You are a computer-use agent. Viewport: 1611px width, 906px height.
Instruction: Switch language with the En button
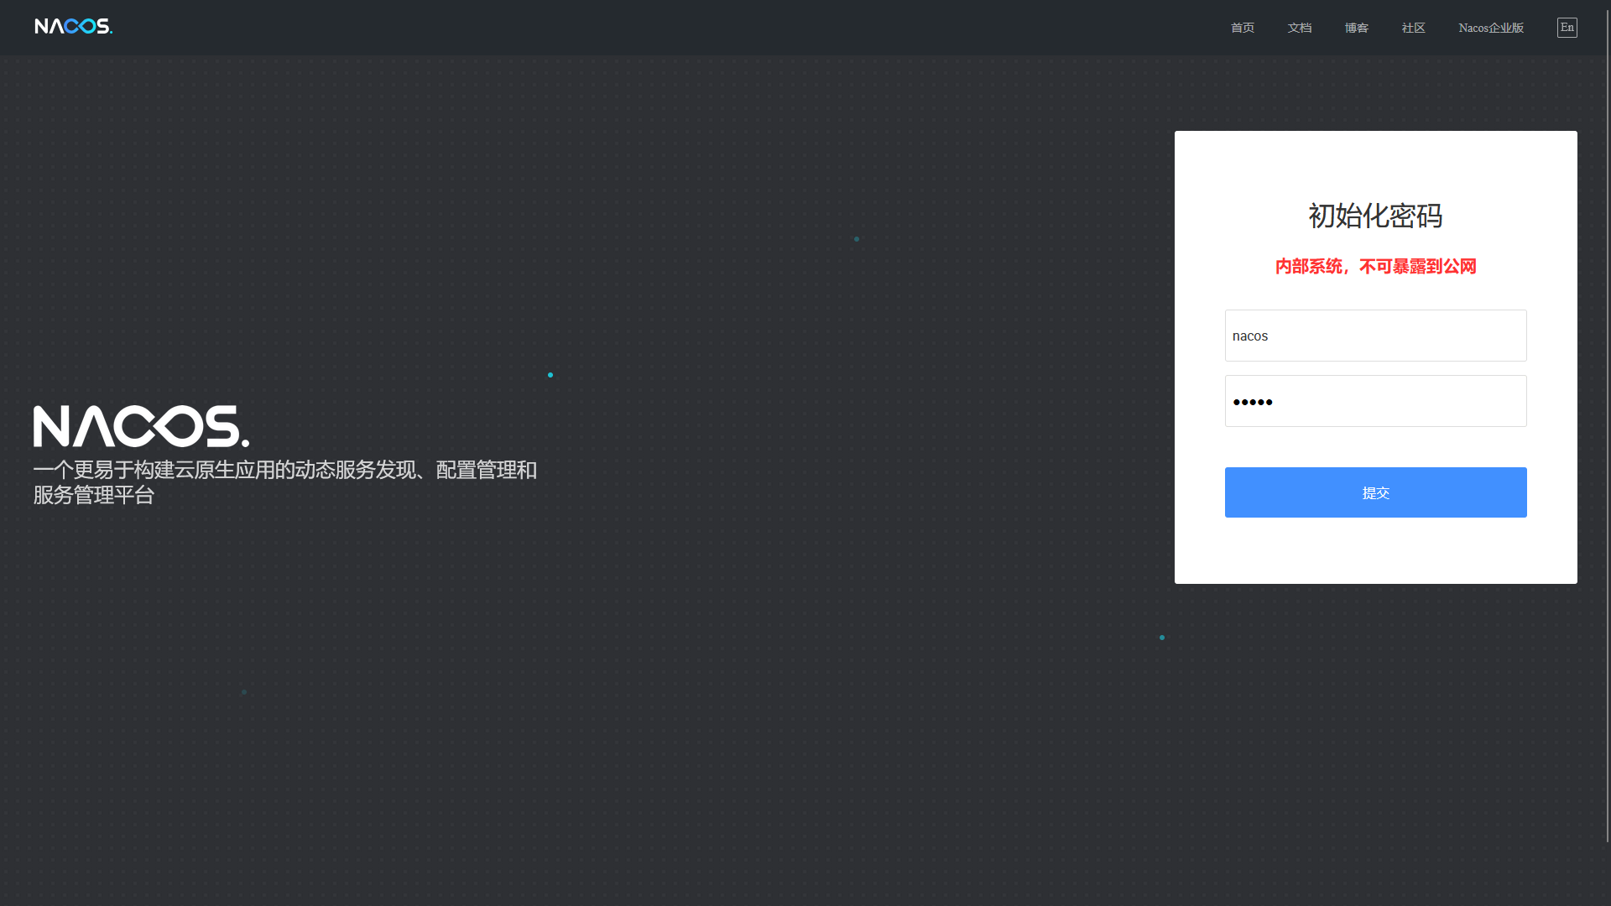tap(1567, 28)
